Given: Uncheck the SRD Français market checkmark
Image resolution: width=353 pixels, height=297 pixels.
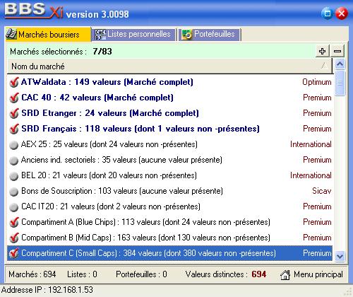Looking at the screenshot, I should point(14,129).
